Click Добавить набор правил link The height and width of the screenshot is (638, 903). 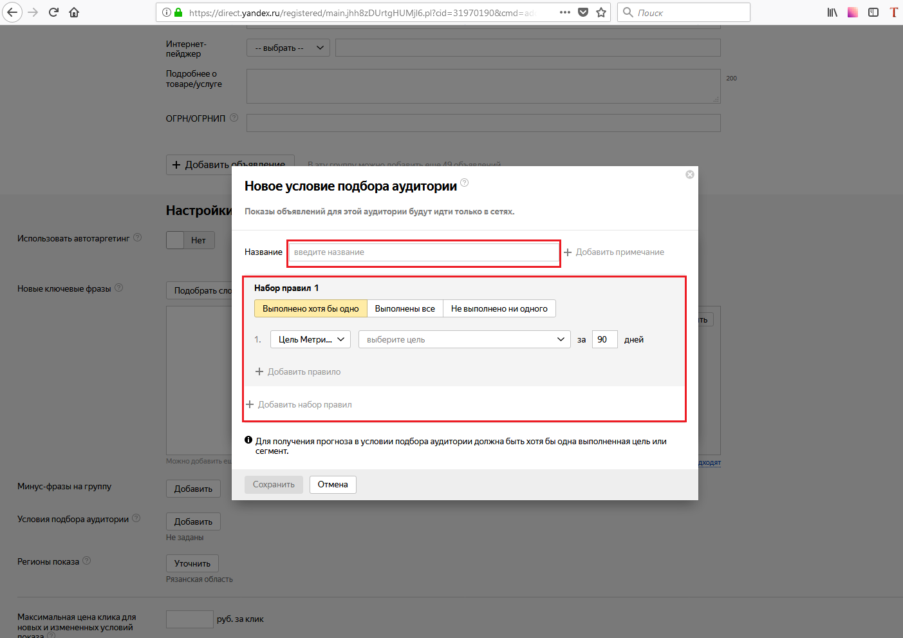[x=299, y=404]
